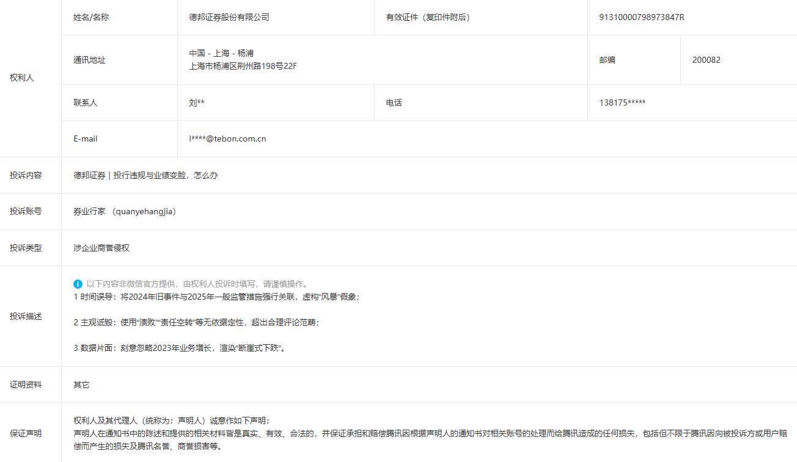Click the 电话 label

394,103
